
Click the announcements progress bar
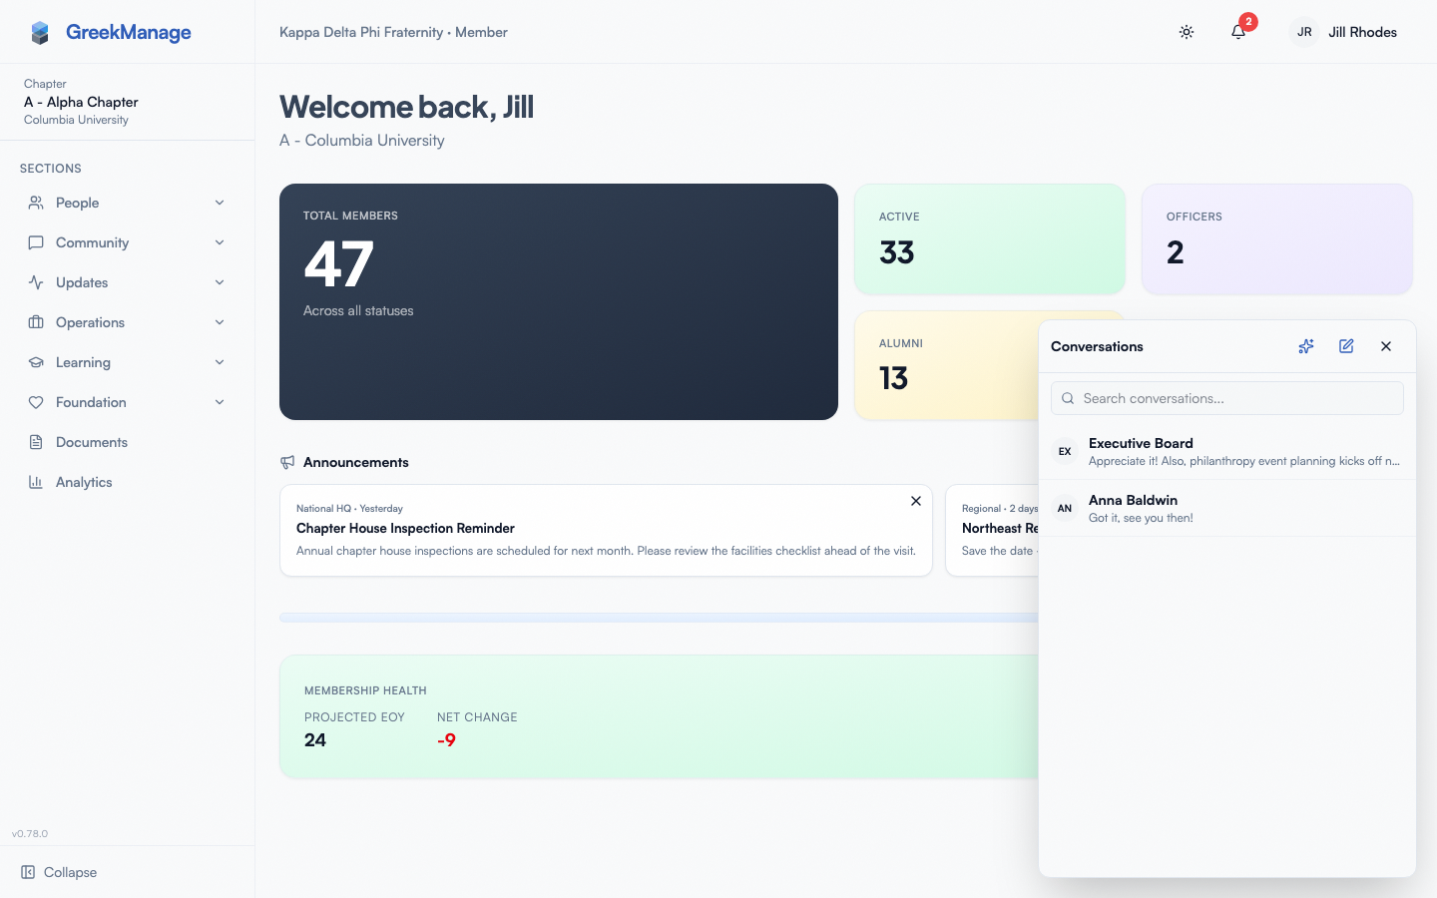pyautogui.click(x=659, y=618)
